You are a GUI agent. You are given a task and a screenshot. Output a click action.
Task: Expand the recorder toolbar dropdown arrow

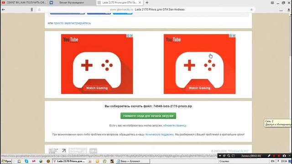pos(220,156)
